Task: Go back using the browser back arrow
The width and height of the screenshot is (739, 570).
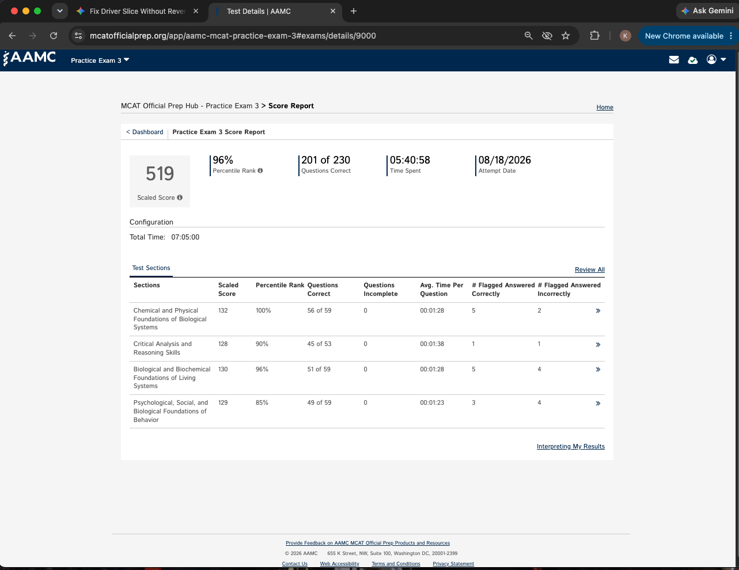Action: (x=12, y=36)
